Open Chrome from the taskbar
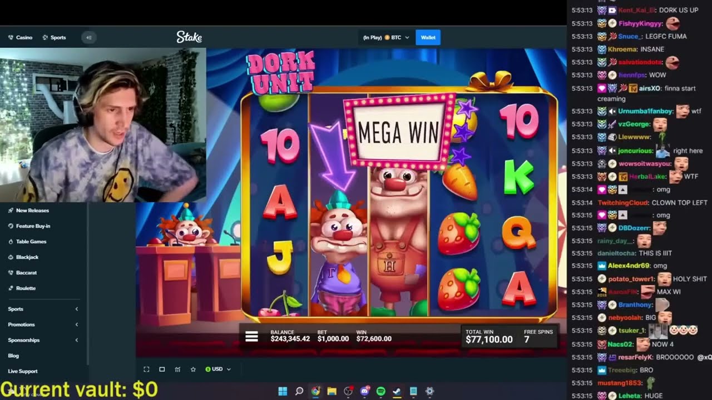The image size is (712, 400). [315, 391]
